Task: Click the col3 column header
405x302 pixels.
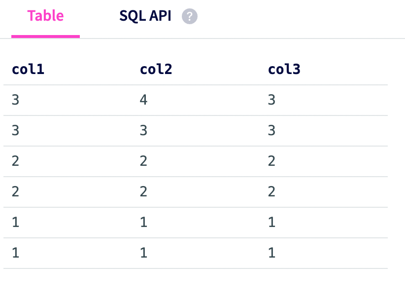Action: [284, 69]
